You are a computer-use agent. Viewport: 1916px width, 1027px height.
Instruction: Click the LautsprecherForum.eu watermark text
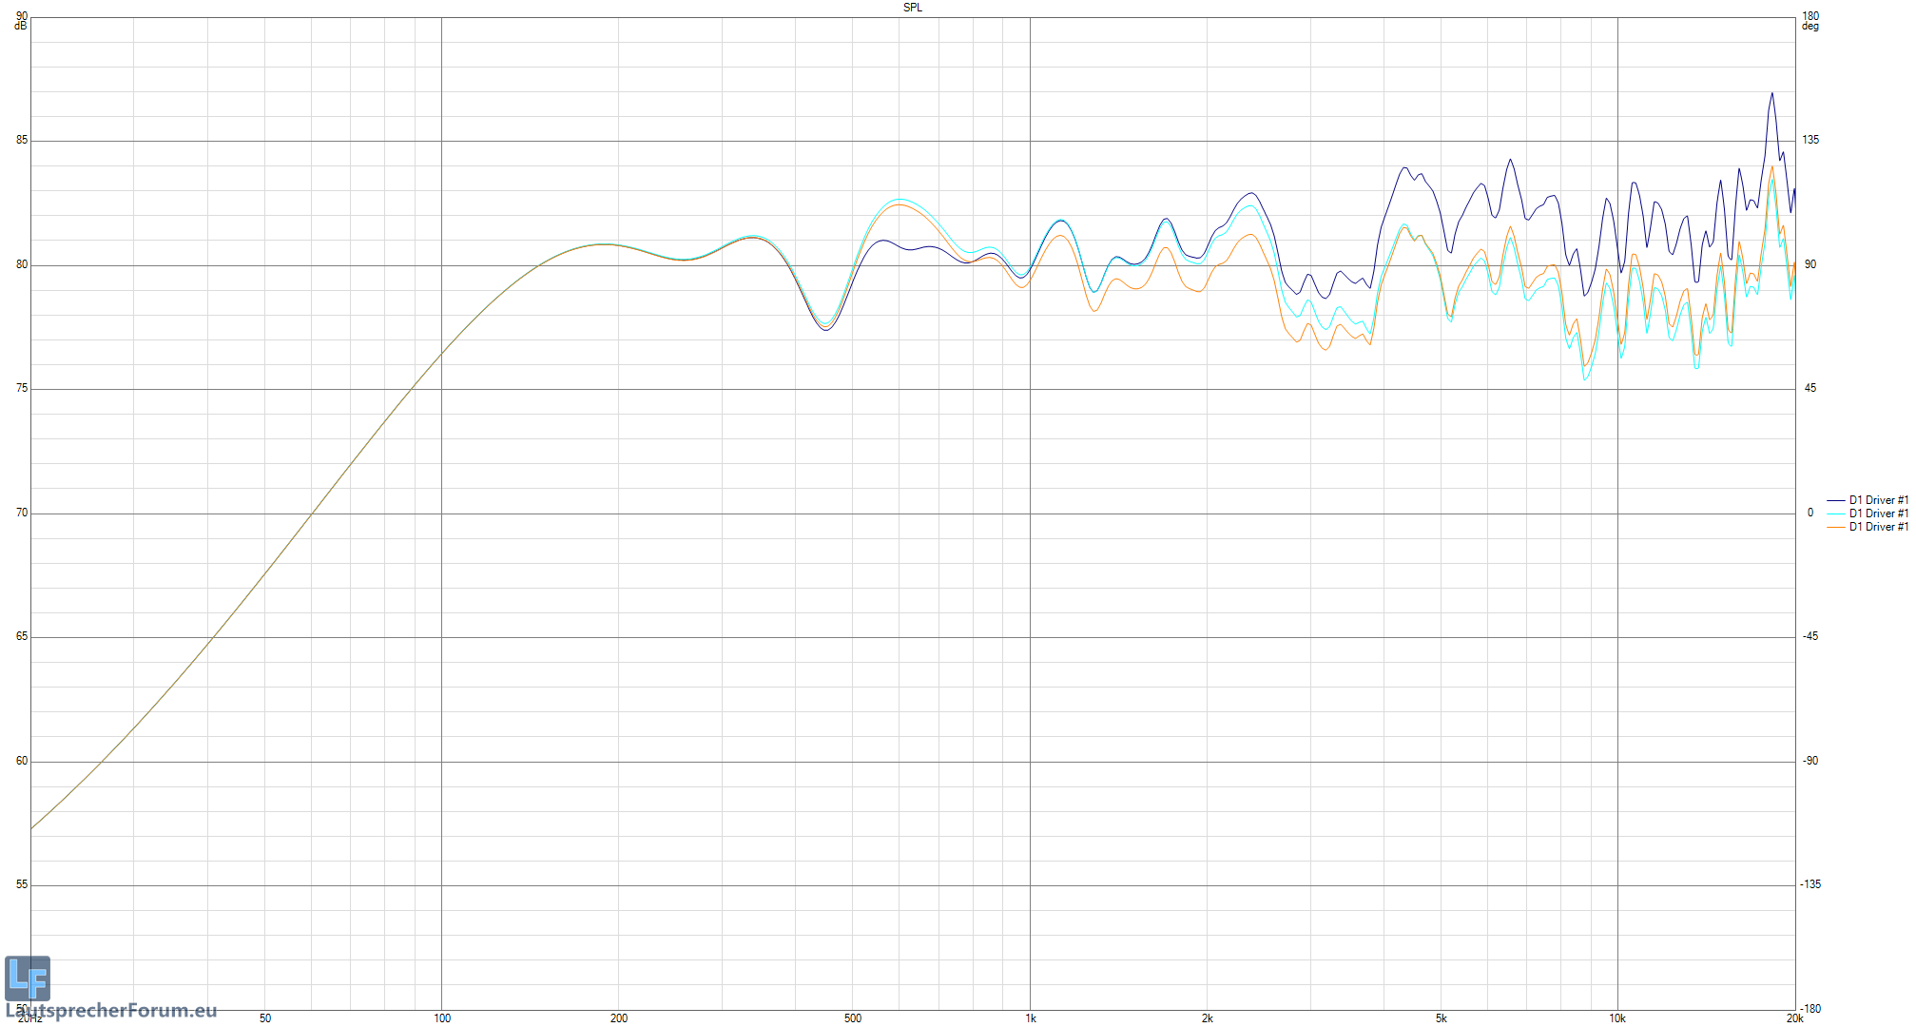[114, 1011]
